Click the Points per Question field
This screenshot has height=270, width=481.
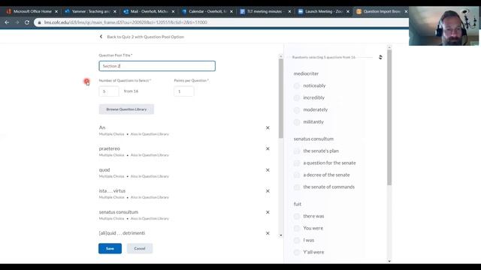tap(183, 91)
